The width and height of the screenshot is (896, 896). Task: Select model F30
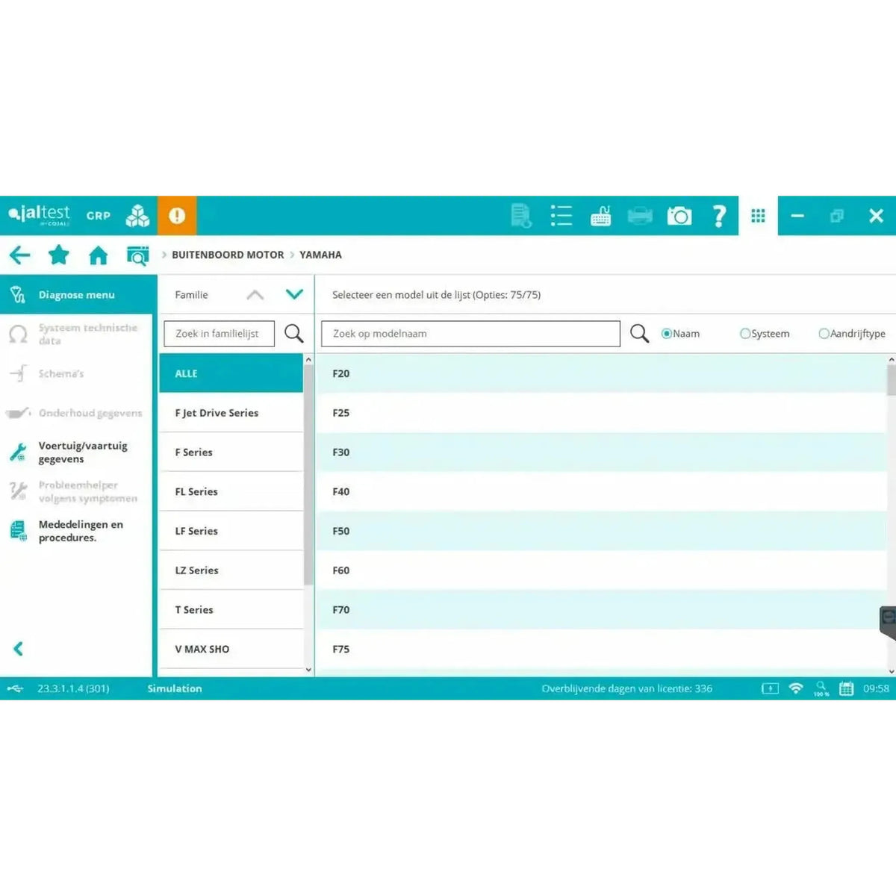point(601,452)
